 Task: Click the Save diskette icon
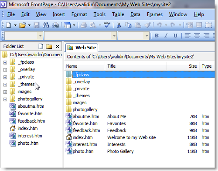(x=37, y=25)
